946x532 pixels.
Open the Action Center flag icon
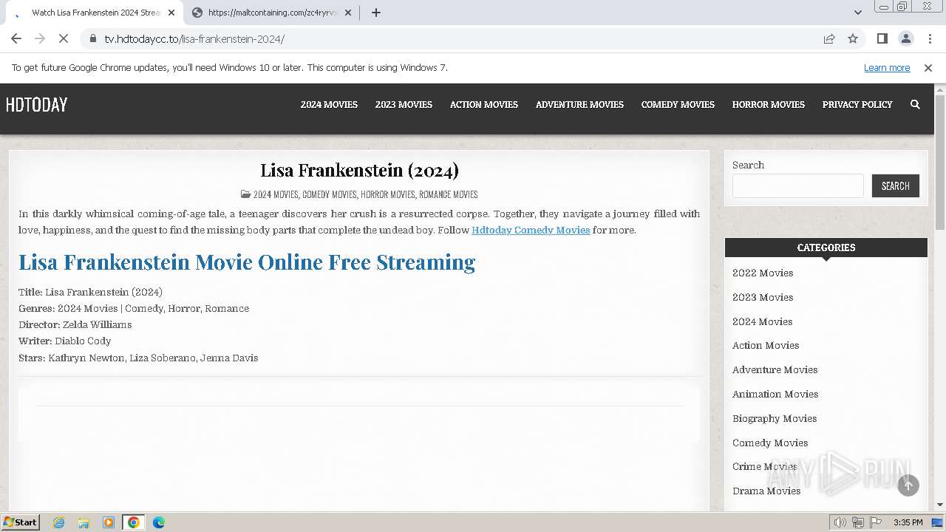[x=876, y=522]
